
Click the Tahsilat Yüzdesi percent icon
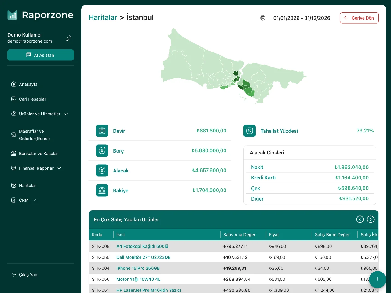pos(250,131)
